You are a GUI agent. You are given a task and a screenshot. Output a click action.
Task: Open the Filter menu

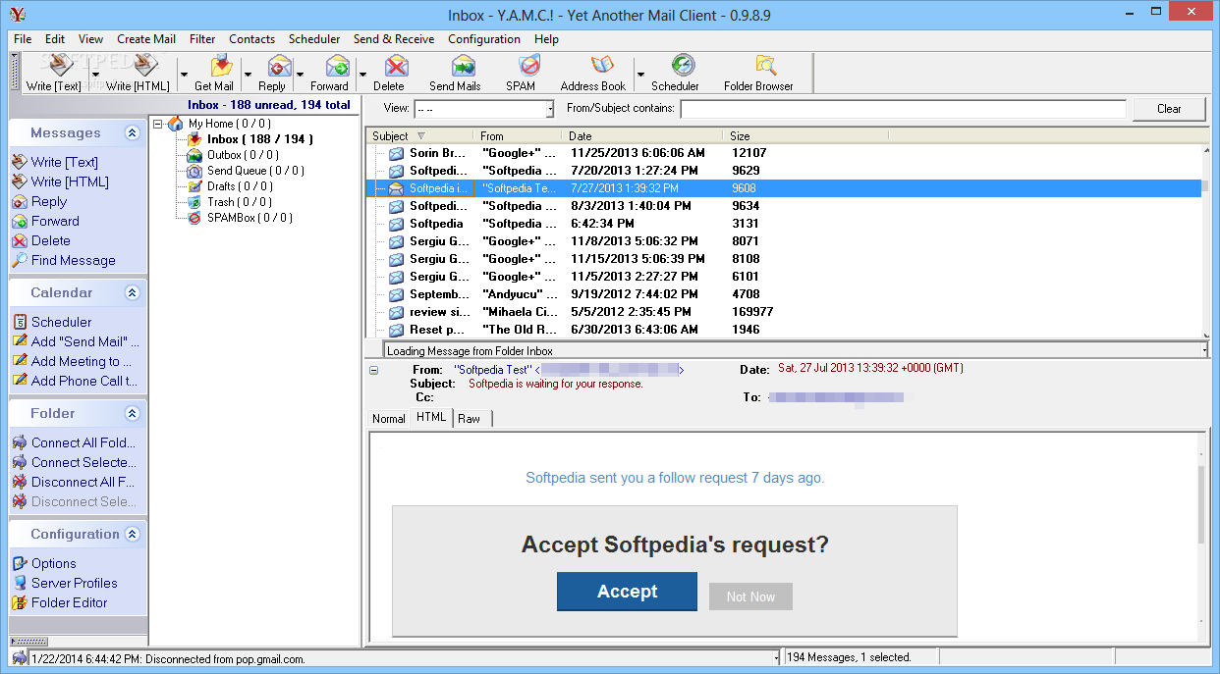[202, 39]
